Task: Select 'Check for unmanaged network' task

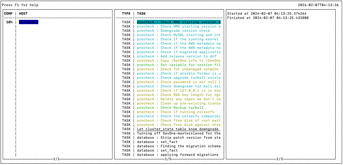Action: pyautogui.click(x=177, y=69)
